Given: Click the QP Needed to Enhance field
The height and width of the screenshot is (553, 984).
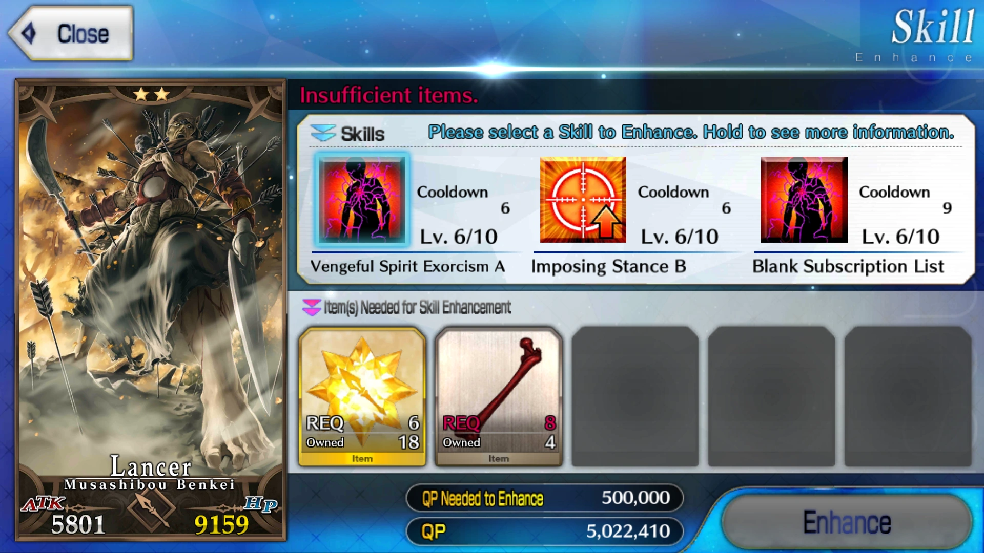Looking at the screenshot, I should point(545,498).
